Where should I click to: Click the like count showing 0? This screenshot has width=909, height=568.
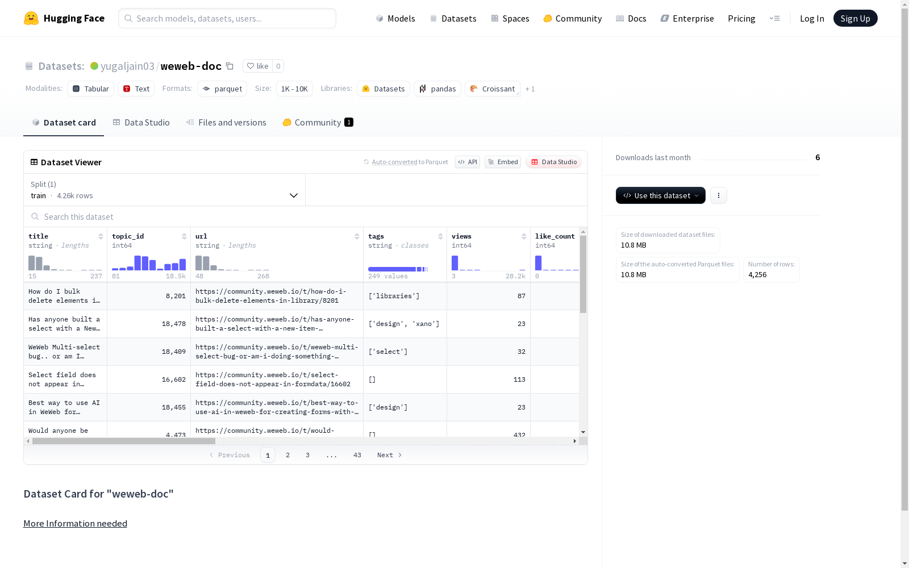click(x=278, y=66)
